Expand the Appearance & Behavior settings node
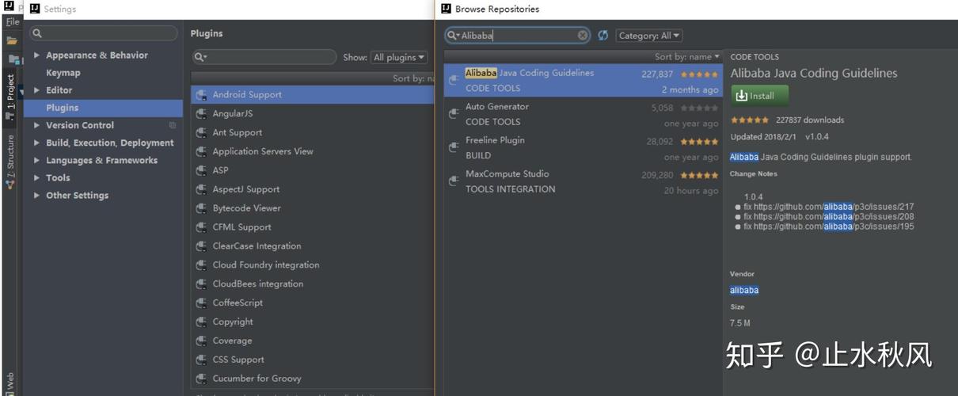This screenshot has width=958, height=396. point(37,55)
